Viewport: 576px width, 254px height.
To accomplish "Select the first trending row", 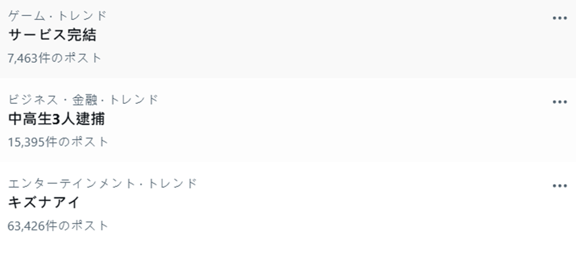I will point(284,38).
